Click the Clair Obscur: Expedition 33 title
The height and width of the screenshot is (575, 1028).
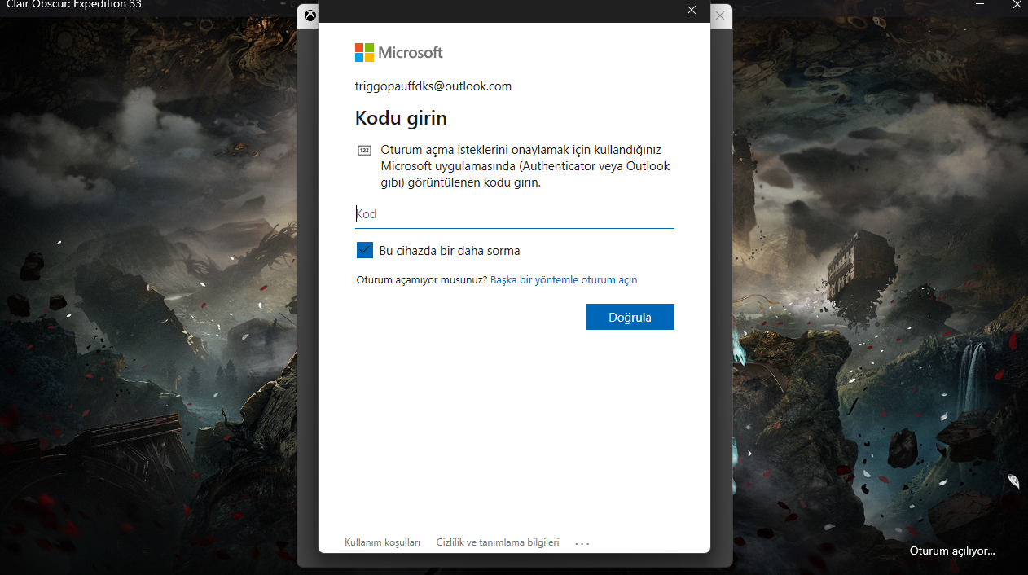click(74, 3)
